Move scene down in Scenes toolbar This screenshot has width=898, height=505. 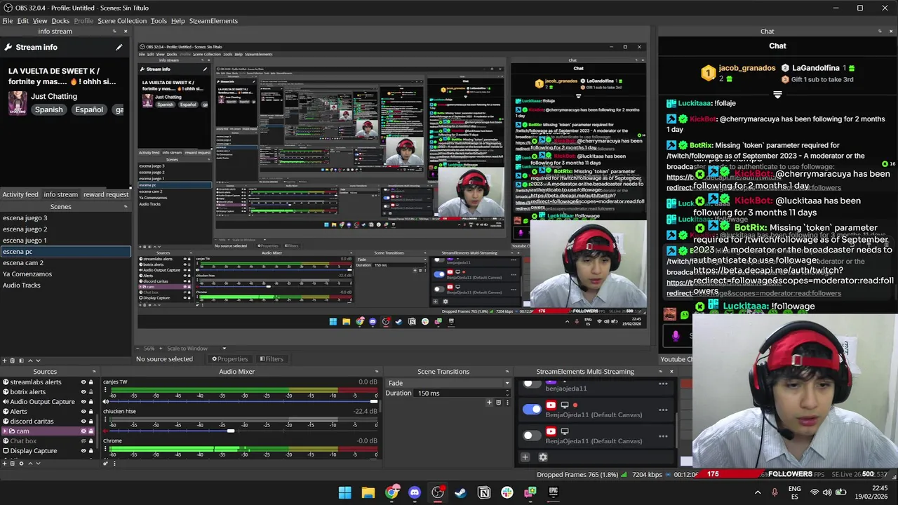click(x=38, y=361)
